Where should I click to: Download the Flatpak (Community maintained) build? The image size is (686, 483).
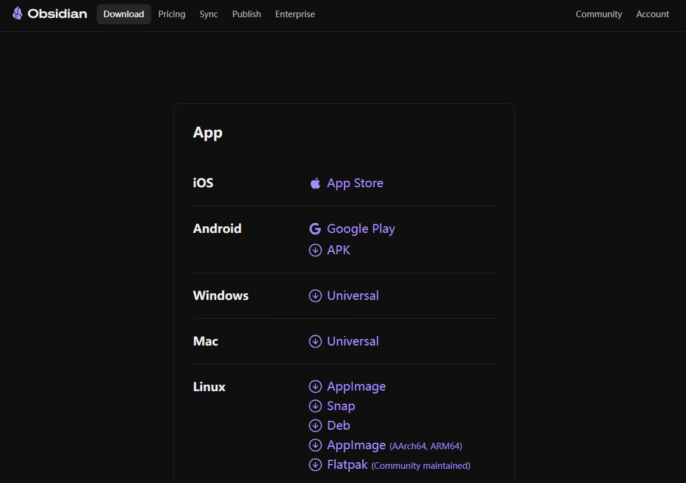(398, 465)
